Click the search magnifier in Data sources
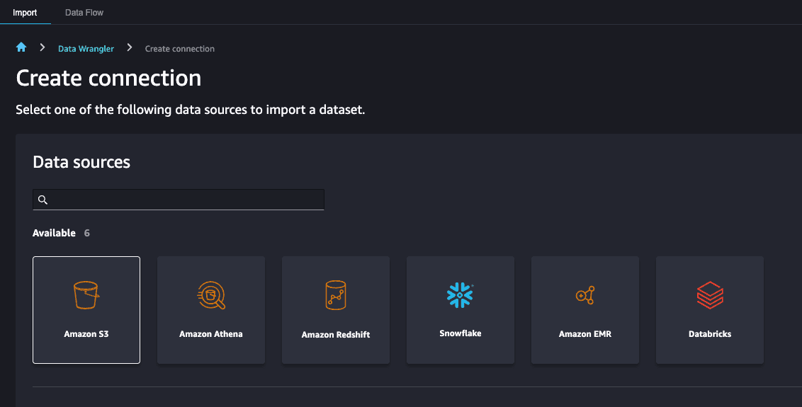Screen dimensions: 802x407 [x=43, y=200]
